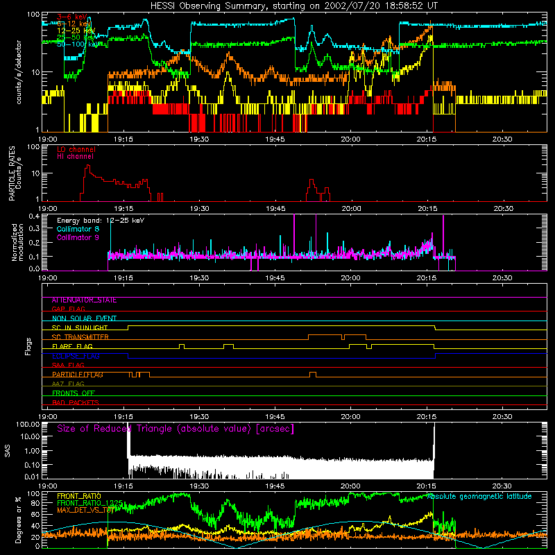Click the PARTICLE RATES axis title
Viewport: 555px width, 555px height.
click(15, 173)
